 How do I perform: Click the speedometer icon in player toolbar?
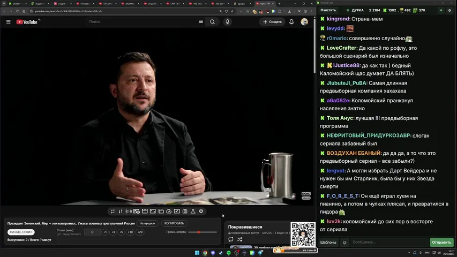(169, 211)
